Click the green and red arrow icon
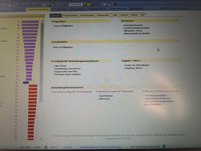201x151 pixels. tap(64, 5)
